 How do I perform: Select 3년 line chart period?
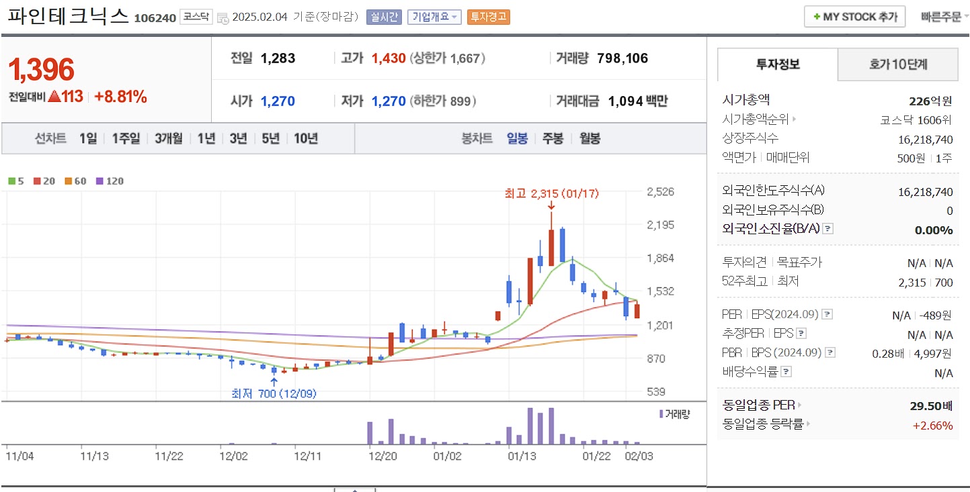[239, 139]
